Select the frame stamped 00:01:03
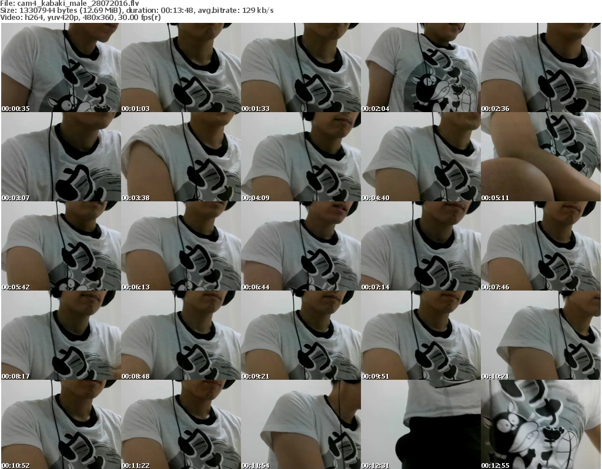The image size is (602, 469). pos(181,68)
